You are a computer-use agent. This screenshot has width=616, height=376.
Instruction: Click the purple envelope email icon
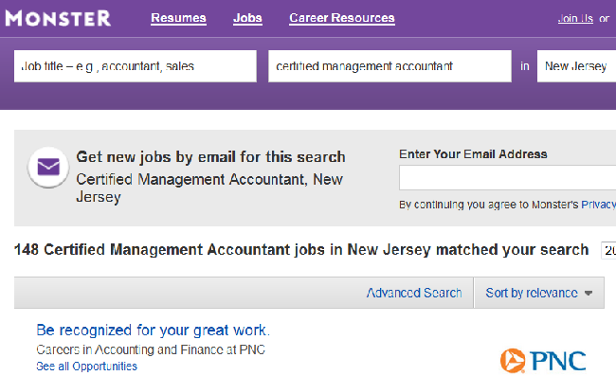pos(48,168)
